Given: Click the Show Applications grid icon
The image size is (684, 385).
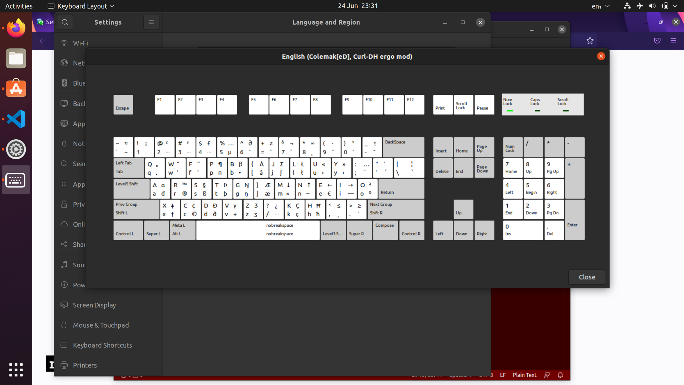Looking at the screenshot, I should (x=16, y=370).
